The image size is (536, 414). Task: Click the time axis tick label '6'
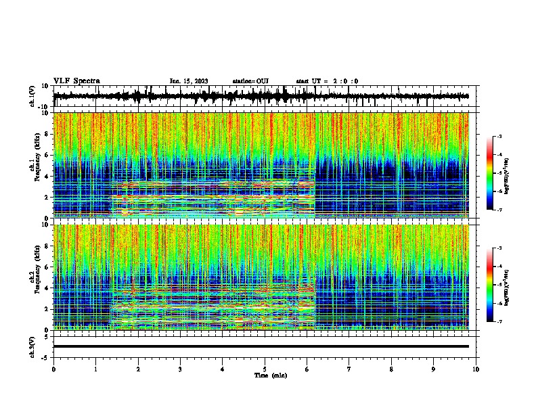[307, 369]
